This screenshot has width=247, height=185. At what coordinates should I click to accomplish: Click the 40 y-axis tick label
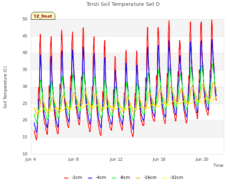point(25,53)
